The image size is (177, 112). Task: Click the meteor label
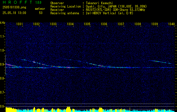(40, 9)
